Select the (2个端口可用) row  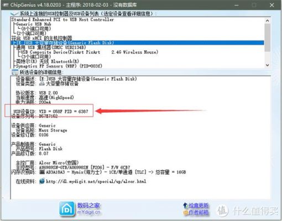31,34
